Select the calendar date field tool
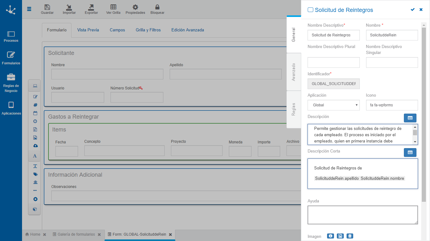The height and width of the screenshot is (241, 430). 35,113
